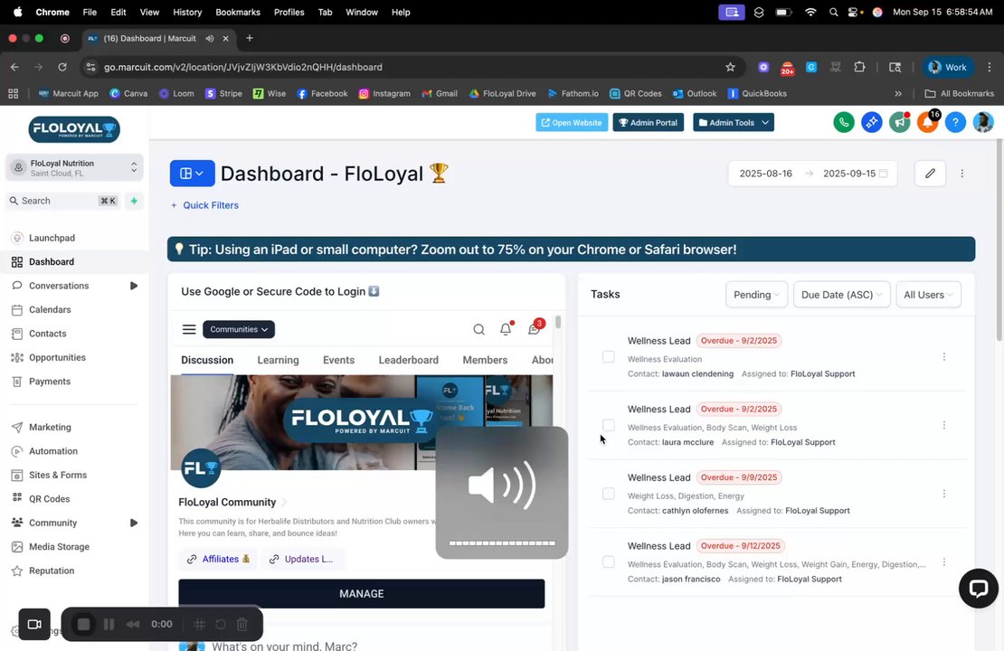
Task: Open Chrome extensions puzzle icon
Action: click(859, 67)
